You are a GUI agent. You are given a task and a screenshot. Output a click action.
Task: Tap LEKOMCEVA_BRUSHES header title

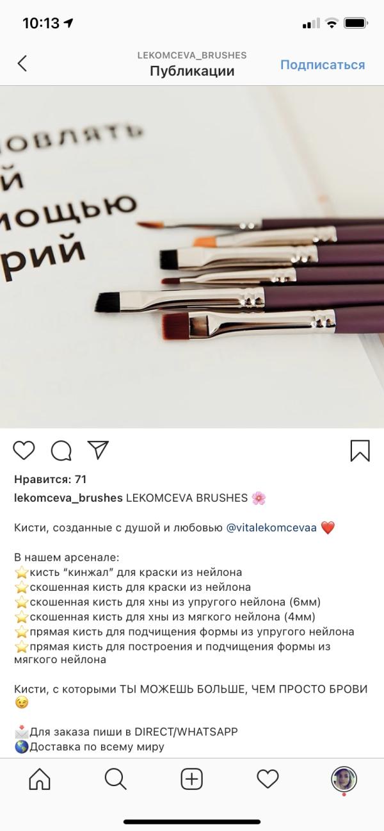click(192, 55)
